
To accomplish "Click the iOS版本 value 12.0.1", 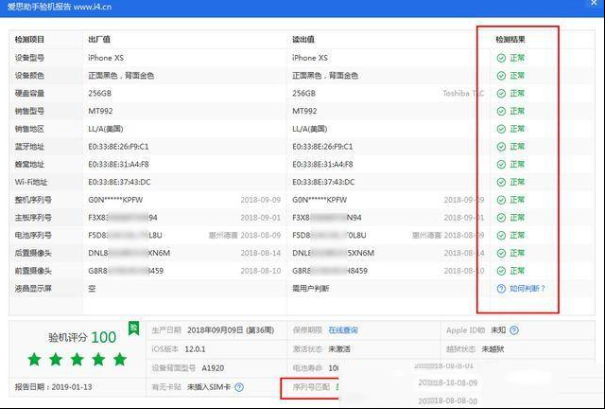I will point(196,349).
